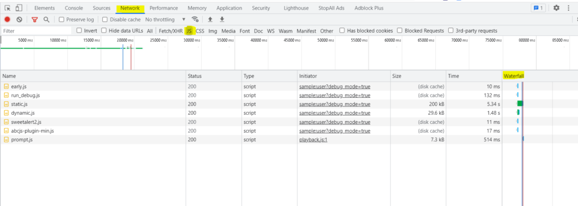This screenshot has width=578, height=206.
Task: Open the Security tab
Action: coord(261,8)
